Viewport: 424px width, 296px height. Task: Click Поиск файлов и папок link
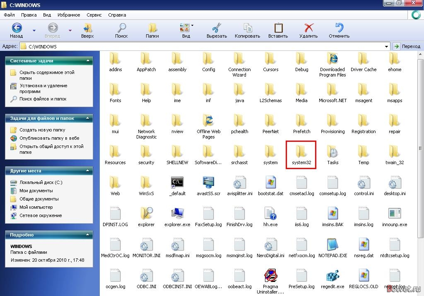coord(43,99)
